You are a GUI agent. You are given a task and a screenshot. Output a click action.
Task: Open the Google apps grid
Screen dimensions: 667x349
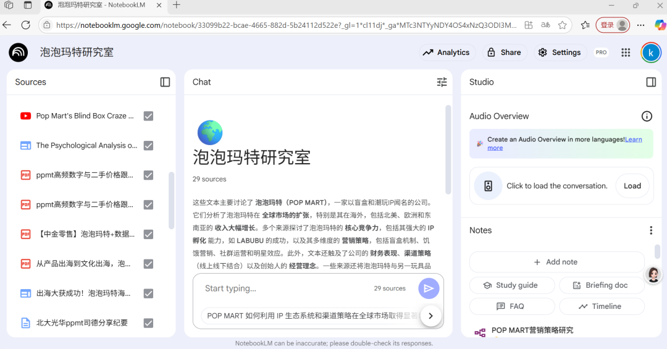pos(626,53)
